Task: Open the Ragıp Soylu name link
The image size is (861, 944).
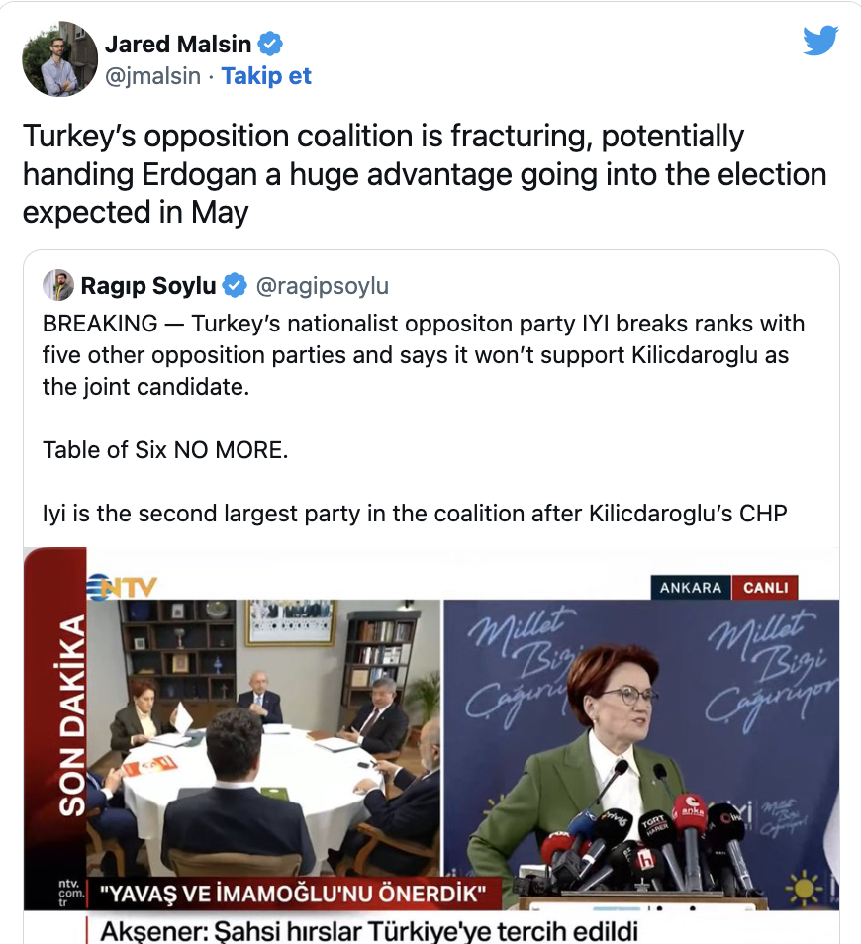Action: [x=148, y=286]
